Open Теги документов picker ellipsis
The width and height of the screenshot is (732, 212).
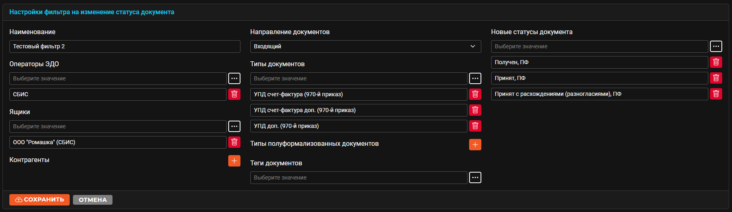pos(475,177)
